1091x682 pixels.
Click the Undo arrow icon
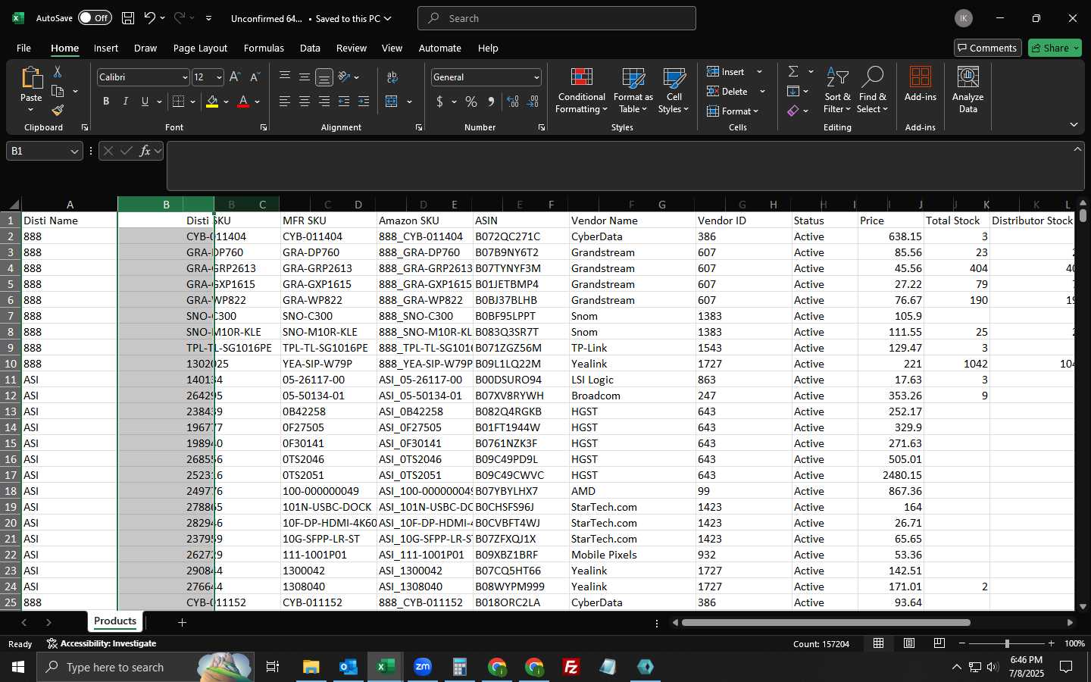point(150,18)
